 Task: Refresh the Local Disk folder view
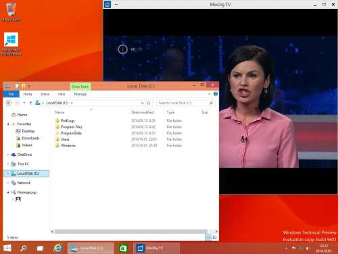coord(149,103)
